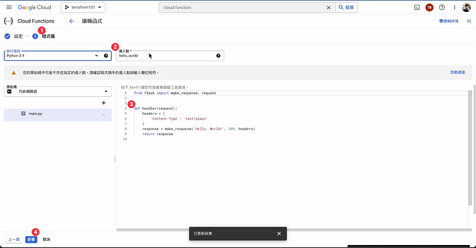This screenshot has width=476, height=248.
Task: Click the 'Content-Type' code line
Action: coord(179,119)
